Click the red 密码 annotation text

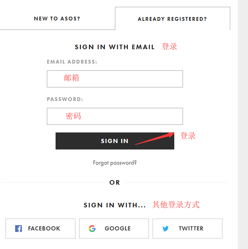tap(73, 116)
